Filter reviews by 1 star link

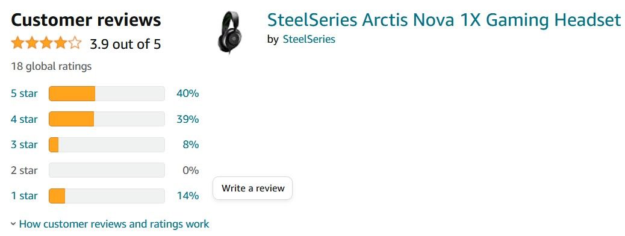[24, 196]
